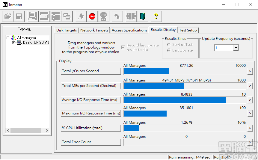Image resolution: width=258 pixels, height=160 pixels.
Task: Click Average I/O Response Time (ms) button
Action: pos(91,100)
